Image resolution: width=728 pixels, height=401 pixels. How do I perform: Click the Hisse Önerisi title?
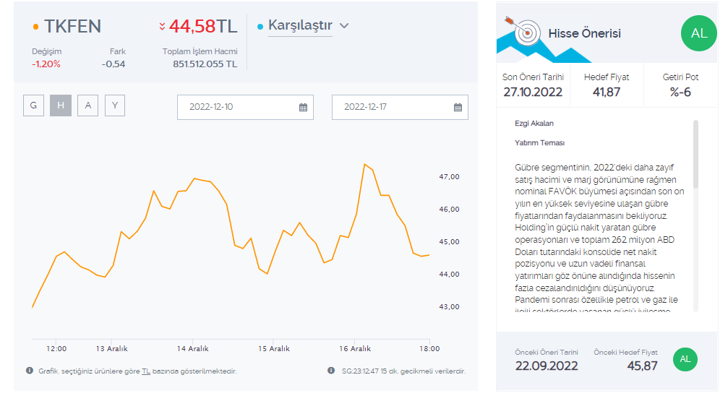(x=585, y=33)
